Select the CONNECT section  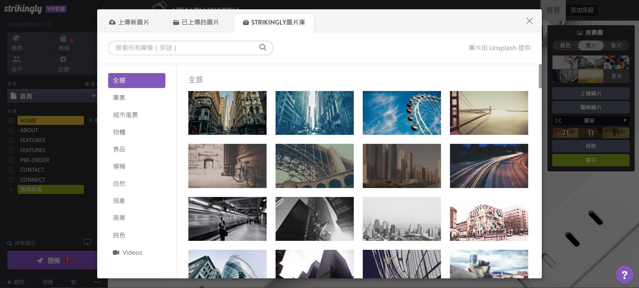33,180
